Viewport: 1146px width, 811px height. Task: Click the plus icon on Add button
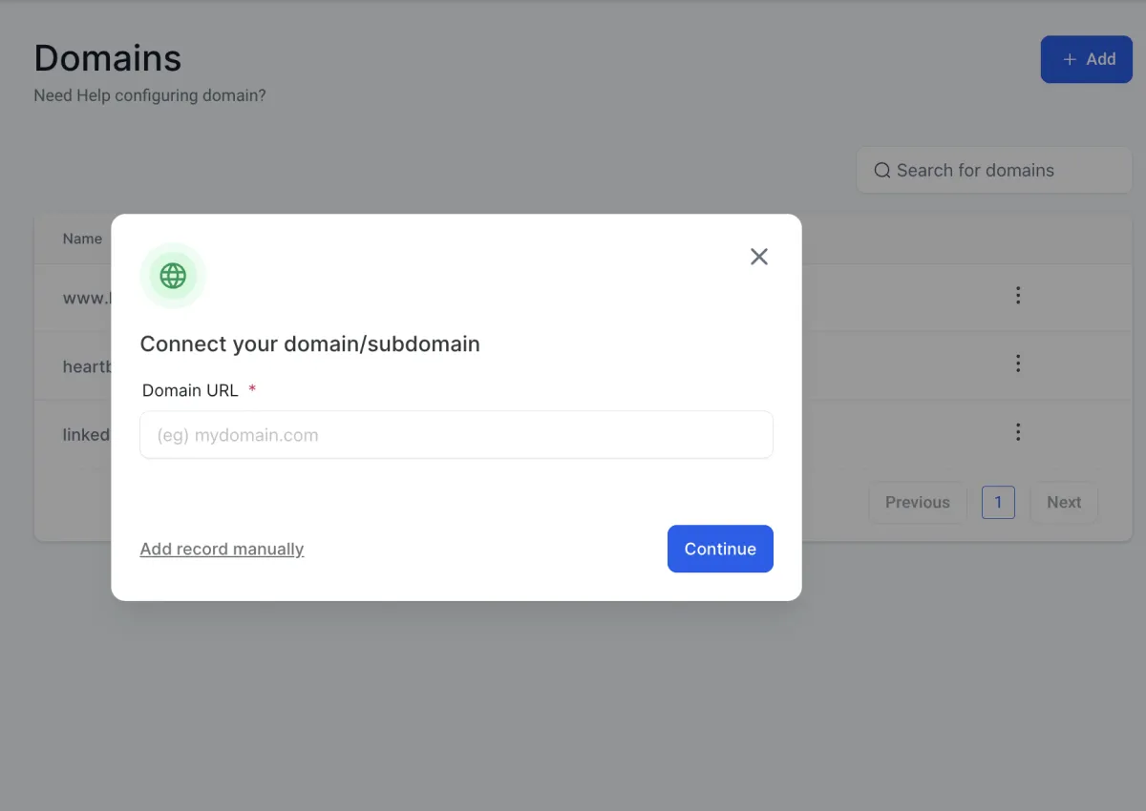point(1070,59)
